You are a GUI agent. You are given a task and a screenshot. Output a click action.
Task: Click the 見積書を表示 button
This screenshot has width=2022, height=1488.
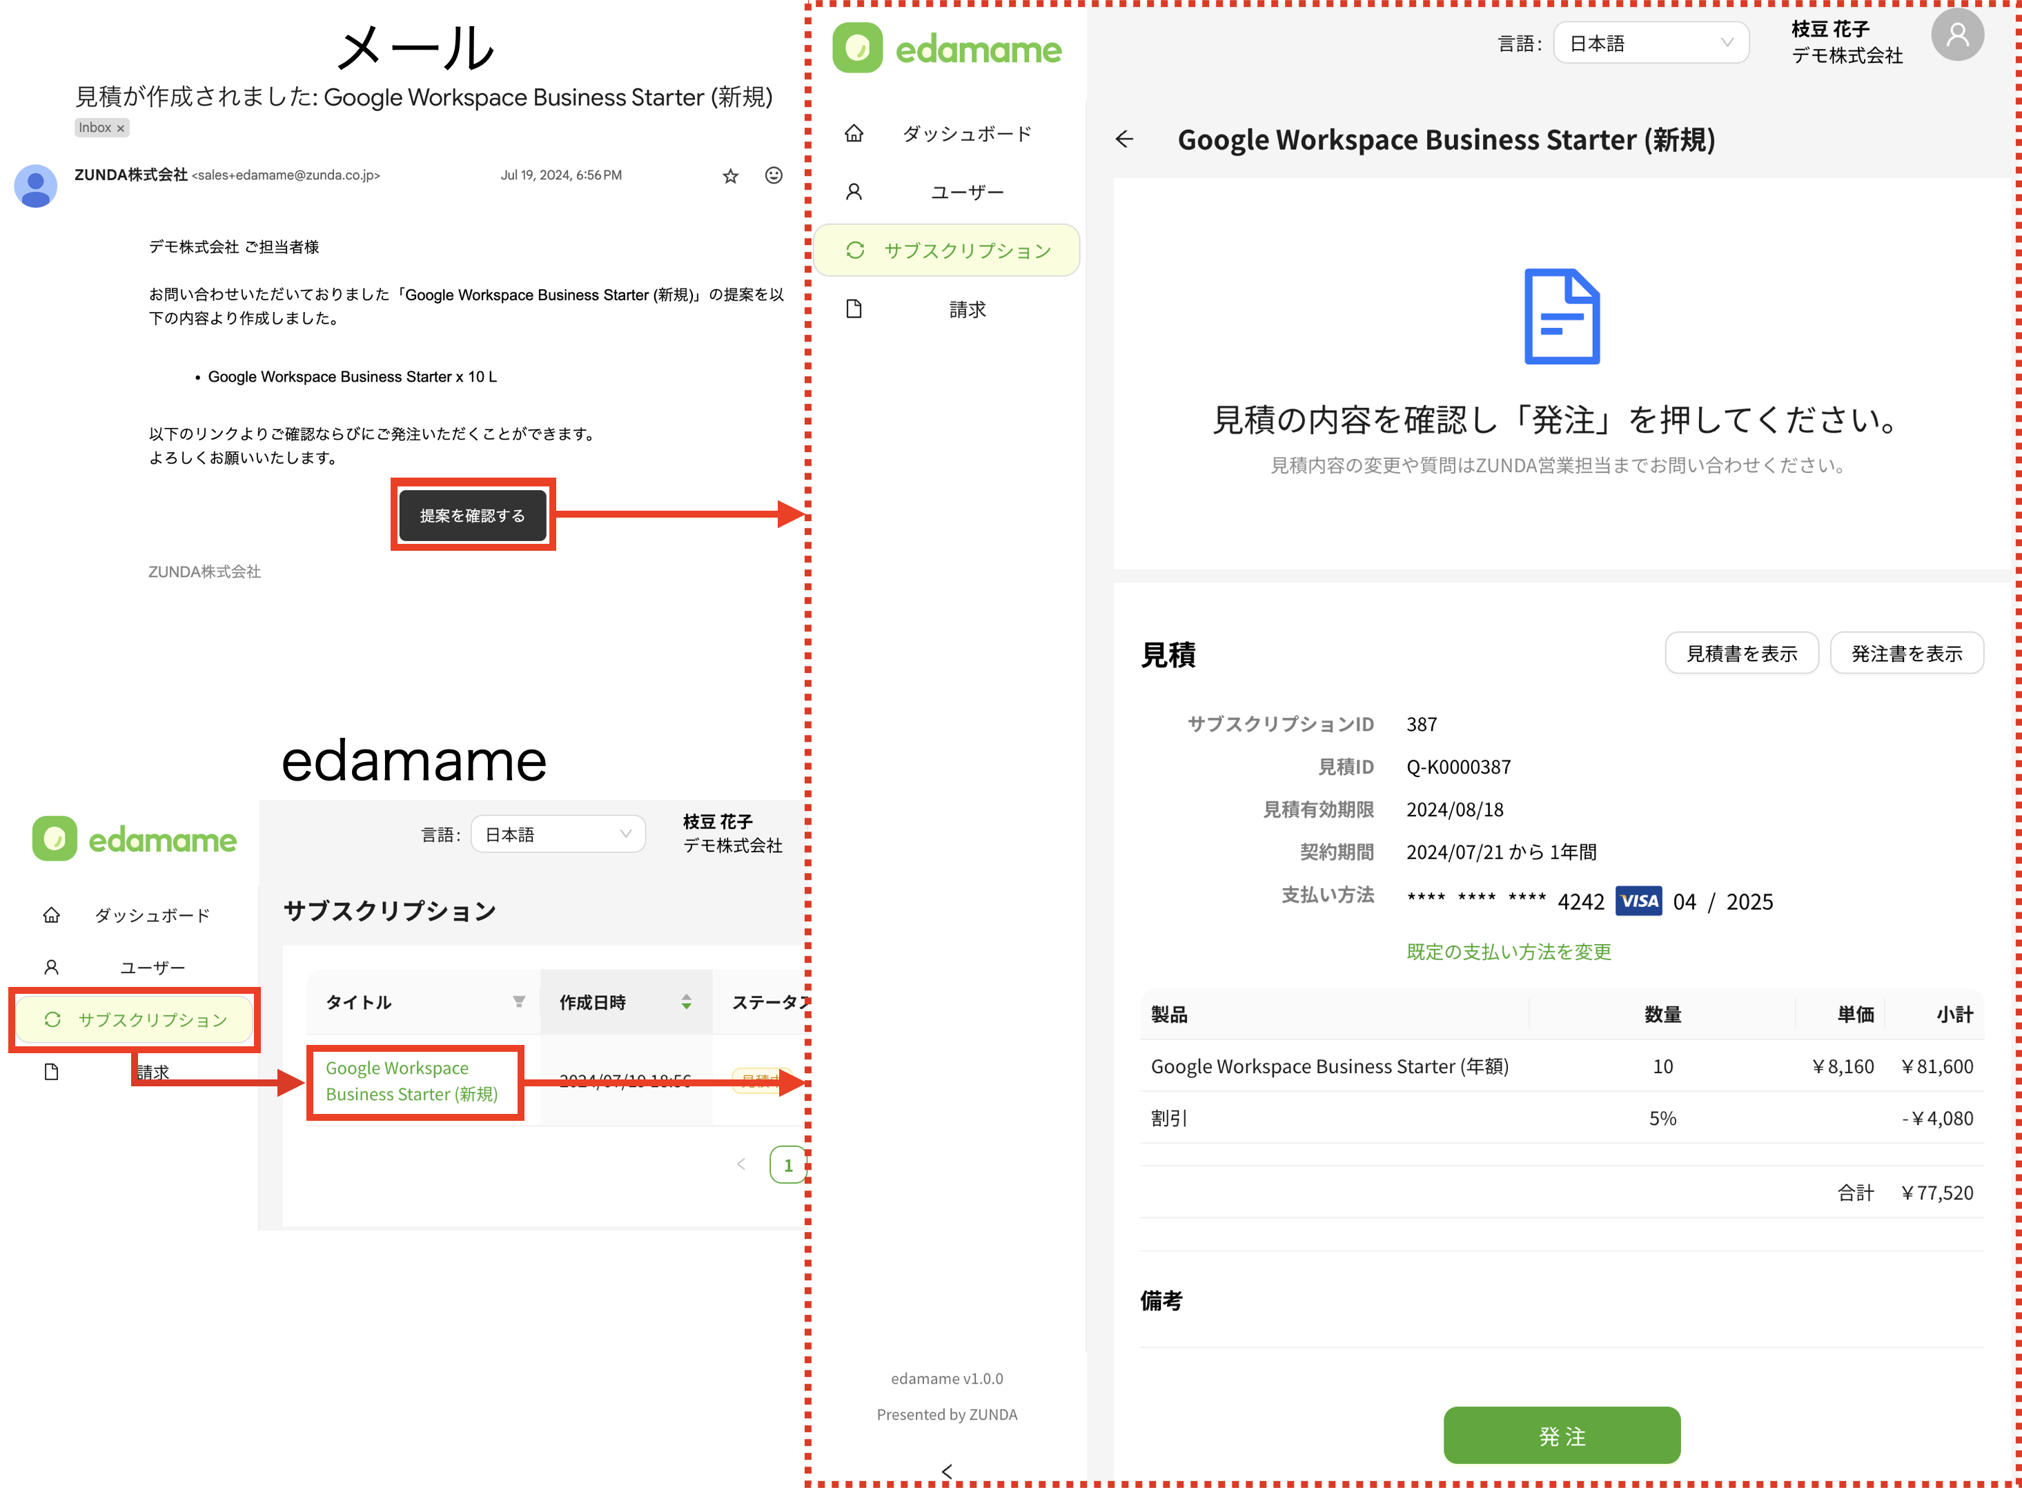(x=1741, y=653)
